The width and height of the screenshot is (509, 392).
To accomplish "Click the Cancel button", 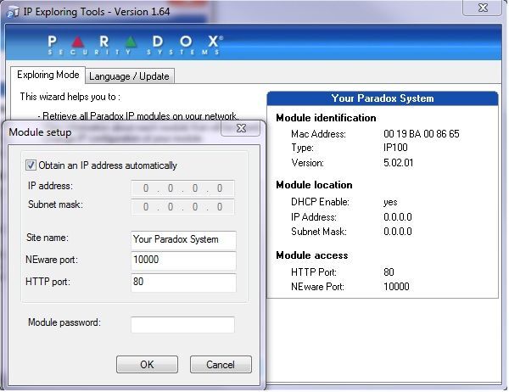I will [220, 365].
